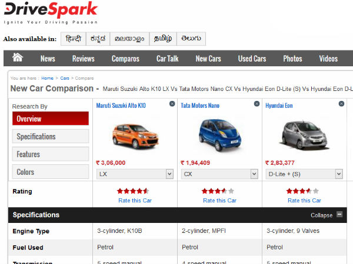The width and height of the screenshot is (353, 264).
Task: Click the Home icon in navigation bar
Action: [x=18, y=57]
